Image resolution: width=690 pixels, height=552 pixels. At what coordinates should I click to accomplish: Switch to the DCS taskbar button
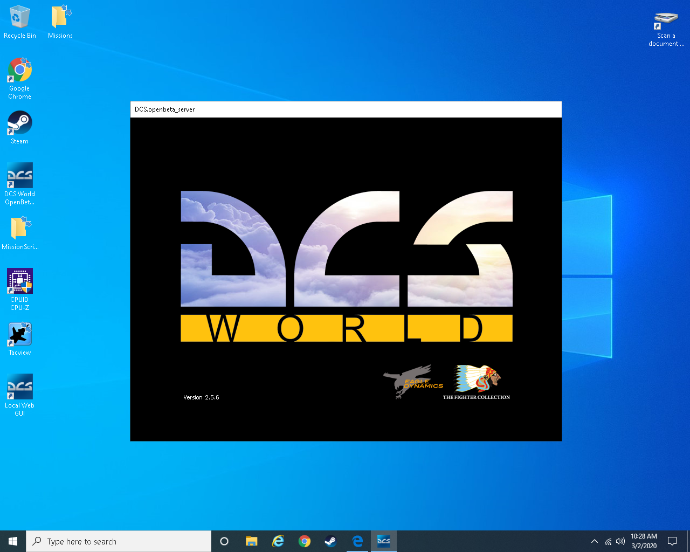click(x=383, y=541)
